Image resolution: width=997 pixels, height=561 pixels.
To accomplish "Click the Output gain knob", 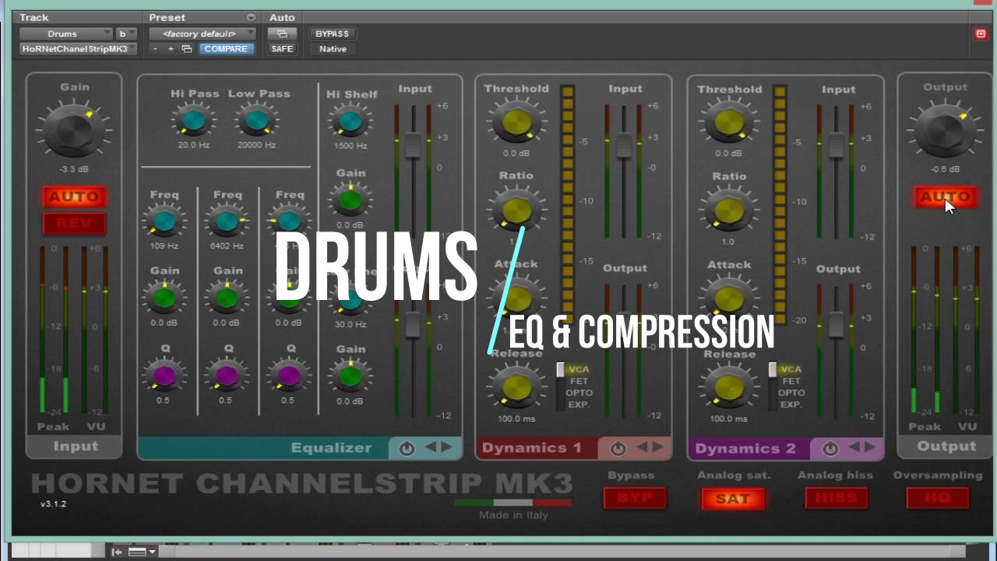I will [x=945, y=129].
